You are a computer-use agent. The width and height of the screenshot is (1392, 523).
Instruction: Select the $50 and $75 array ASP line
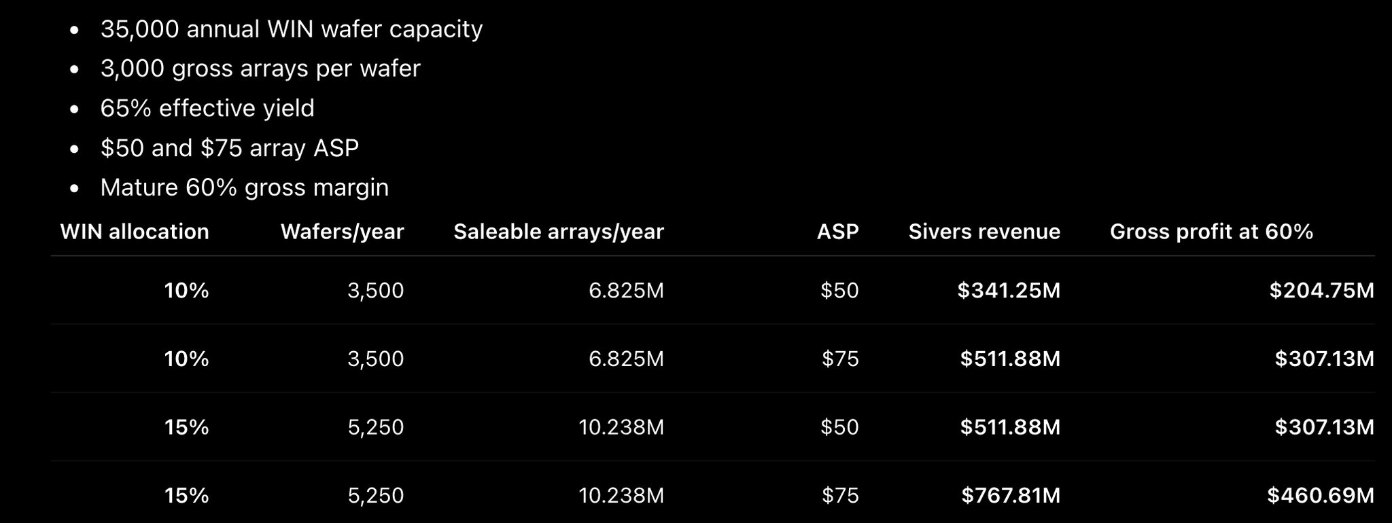click(229, 147)
